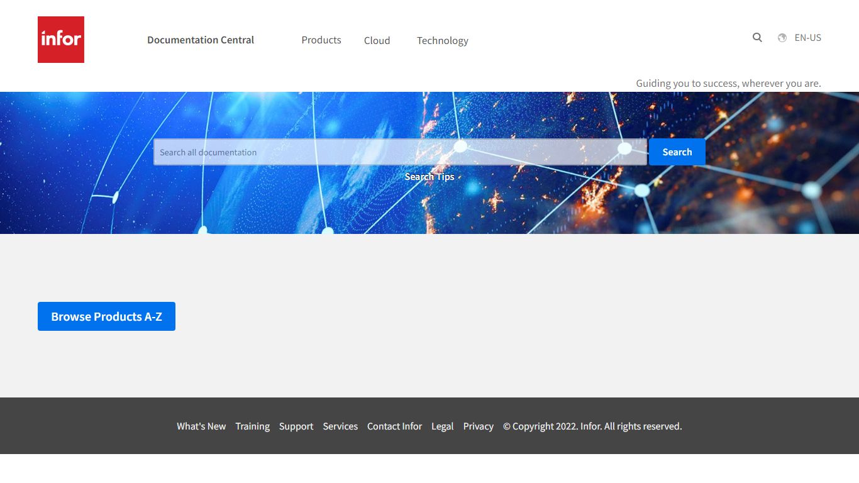Open the Support footer link
Viewport: 859px width, 483px height.
pos(296,426)
